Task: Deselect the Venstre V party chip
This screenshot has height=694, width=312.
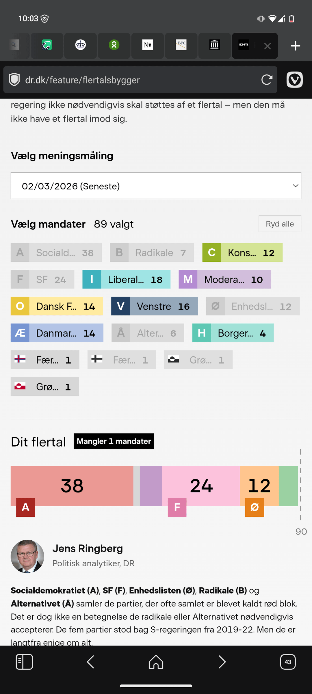Action: pyautogui.click(x=154, y=306)
